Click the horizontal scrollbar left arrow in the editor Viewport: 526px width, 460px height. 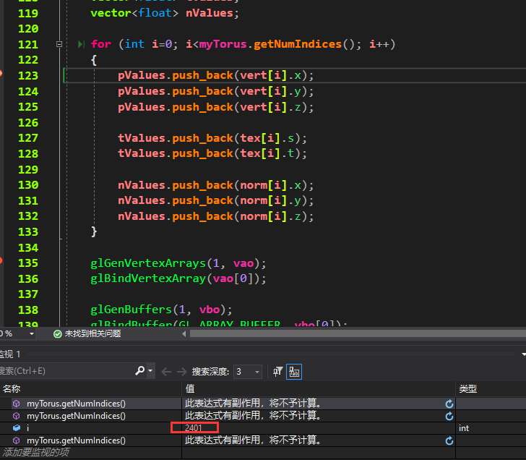184,333
